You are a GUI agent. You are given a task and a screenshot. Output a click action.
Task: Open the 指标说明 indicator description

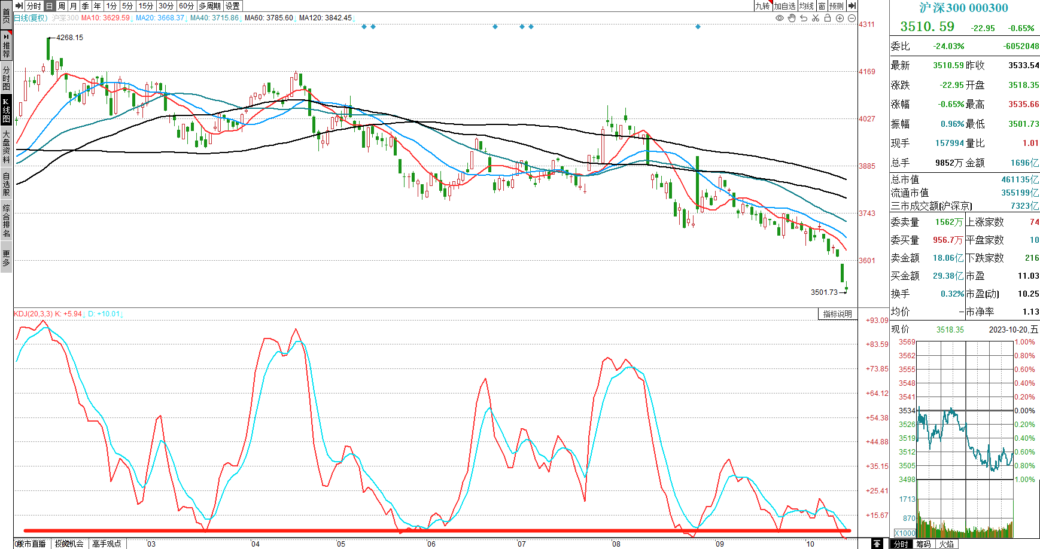(837, 314)
